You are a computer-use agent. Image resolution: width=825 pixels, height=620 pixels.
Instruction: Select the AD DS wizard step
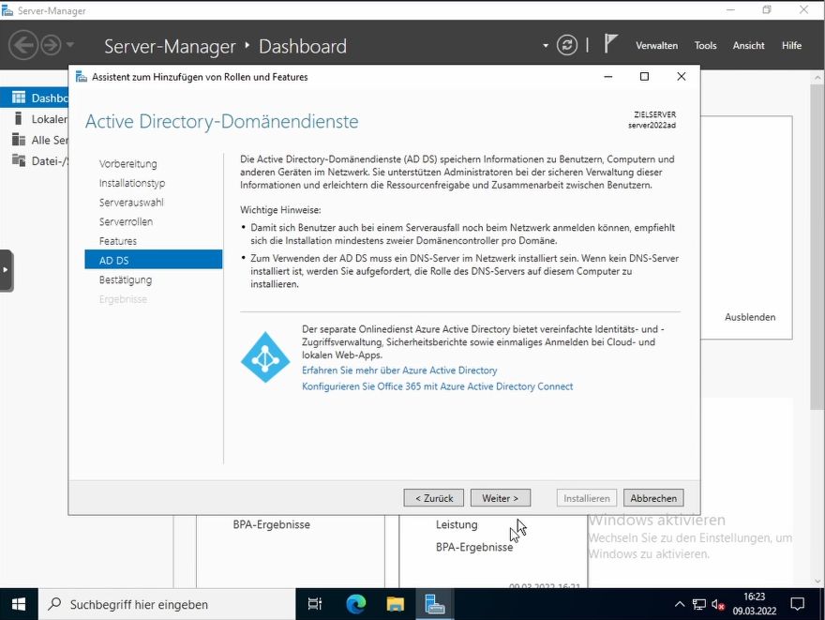[x=153, y=260]
